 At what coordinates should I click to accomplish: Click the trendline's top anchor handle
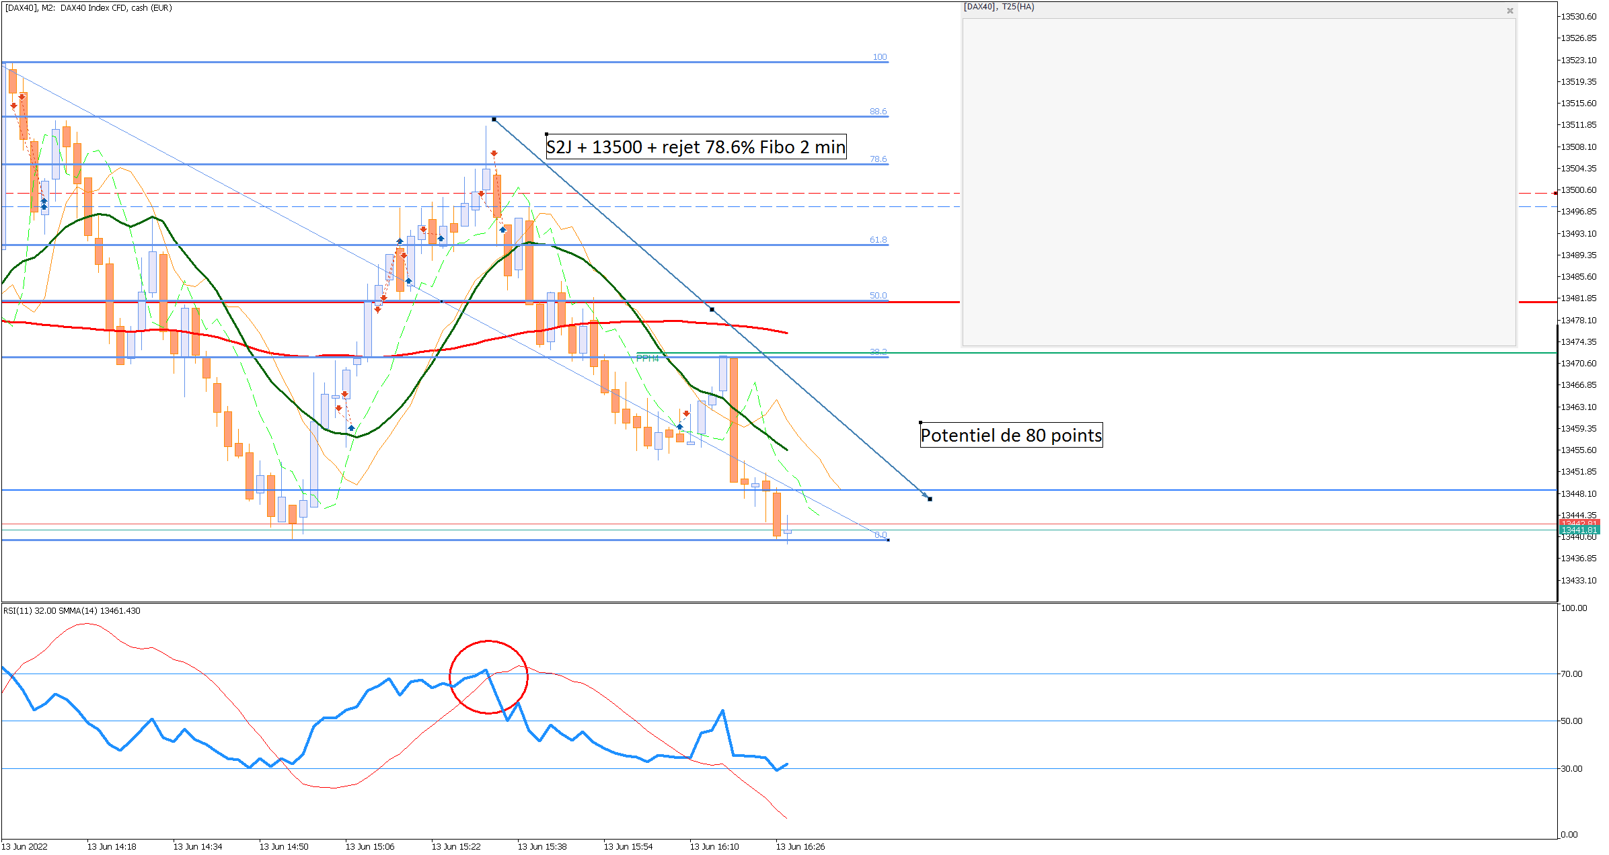coord(494,120)
